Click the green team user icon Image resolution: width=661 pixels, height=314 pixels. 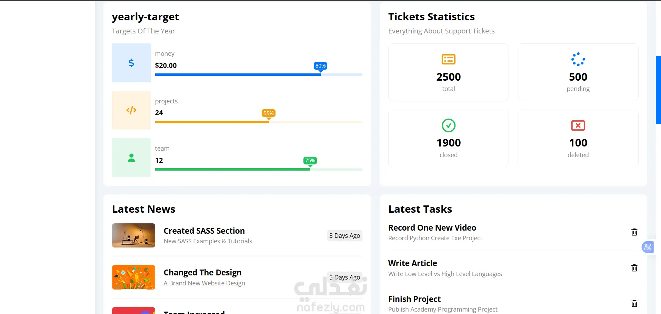tap(131, 158)
